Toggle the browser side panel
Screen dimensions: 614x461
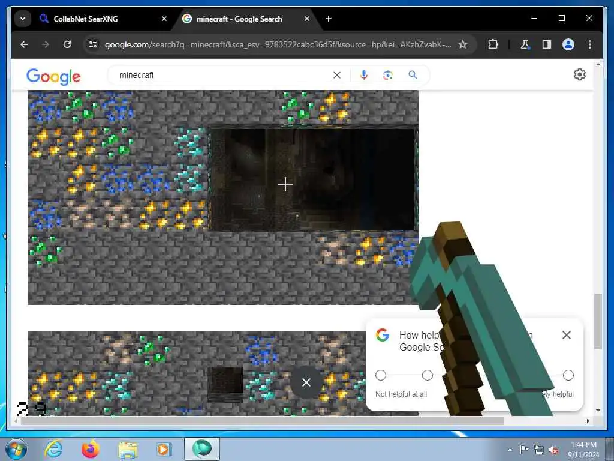(547, 44)
